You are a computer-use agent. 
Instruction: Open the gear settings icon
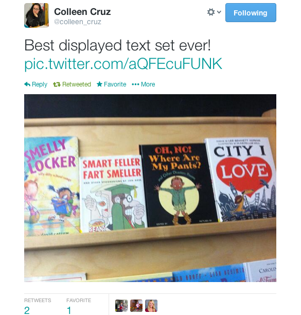tap(211, 12)
